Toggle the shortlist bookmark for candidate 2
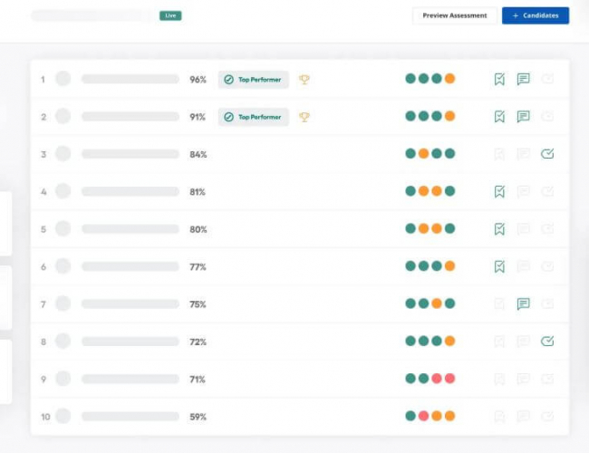Screen dimensions: 589x453 point(499,117)
